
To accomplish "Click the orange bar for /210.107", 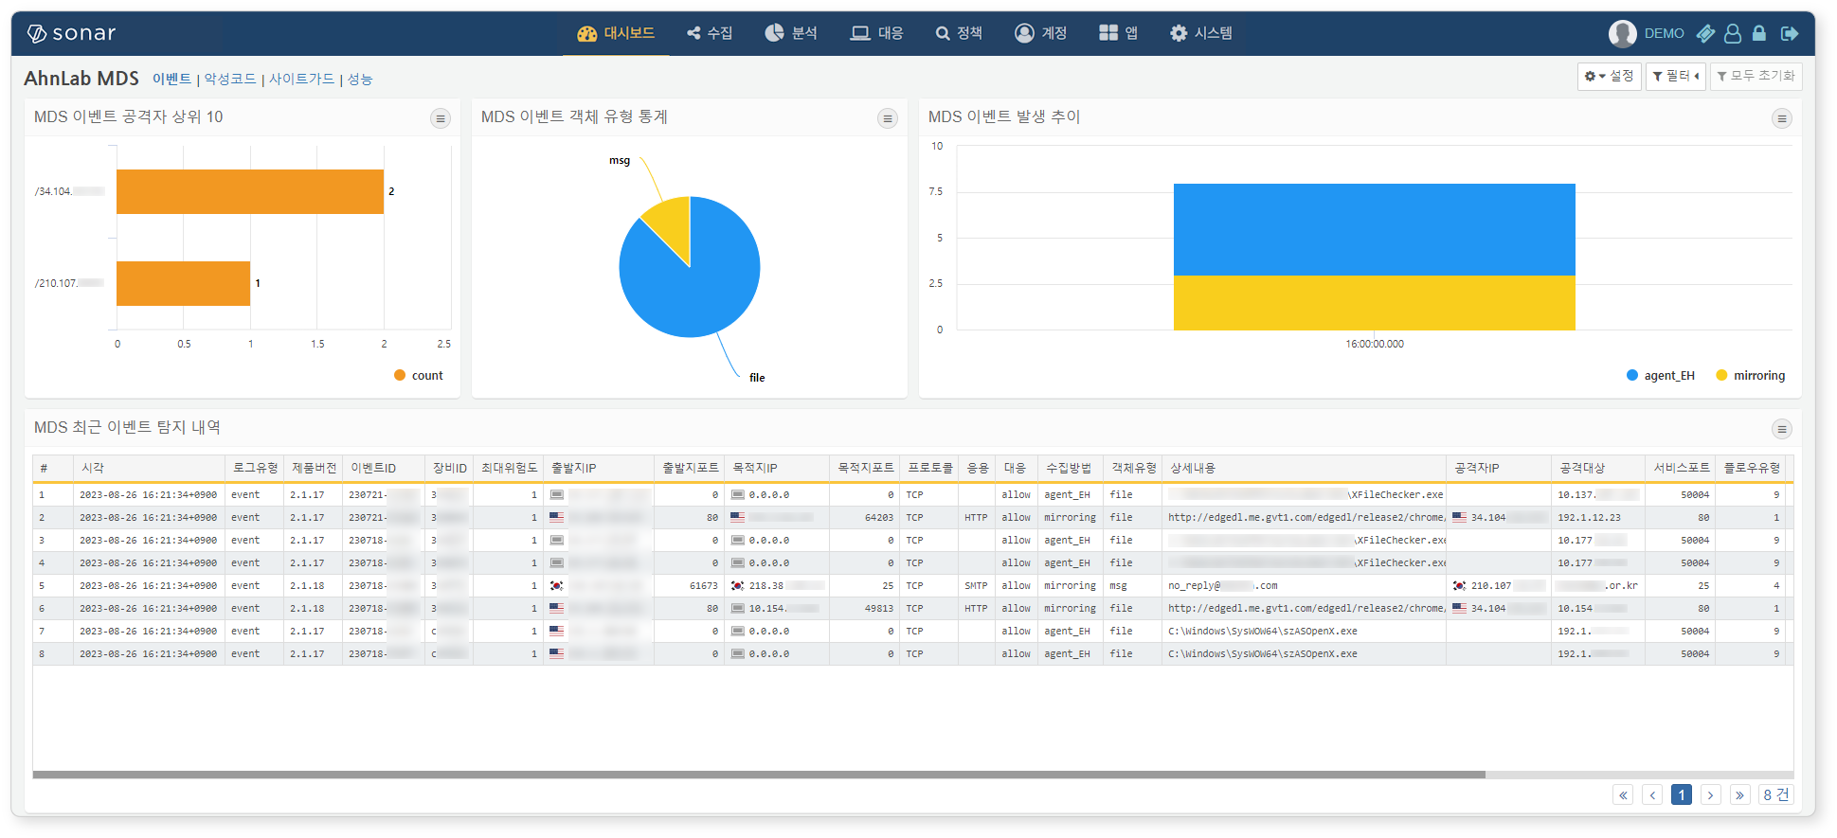I will click(183, 283).
